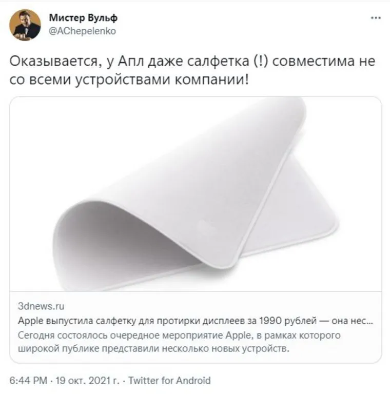Screen dimensions: 390x395
Task: Click the description line 'Сегодня состоялось очередное мероприятие'
Action: click(x=179, y=335)
